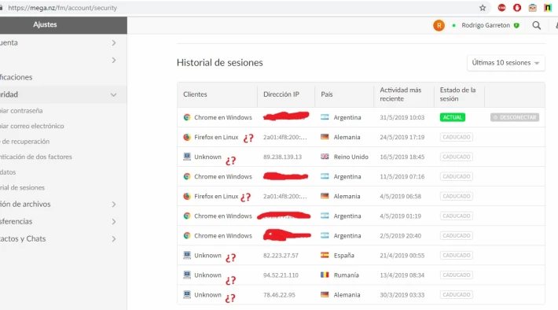Click Chrome icon in the 31/5/2019 row
Viewport: 558px width, 310px height.
coord(187,117)
